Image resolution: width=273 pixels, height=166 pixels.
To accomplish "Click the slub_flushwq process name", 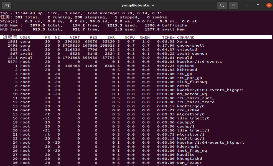I will click(x=192, y=82).
